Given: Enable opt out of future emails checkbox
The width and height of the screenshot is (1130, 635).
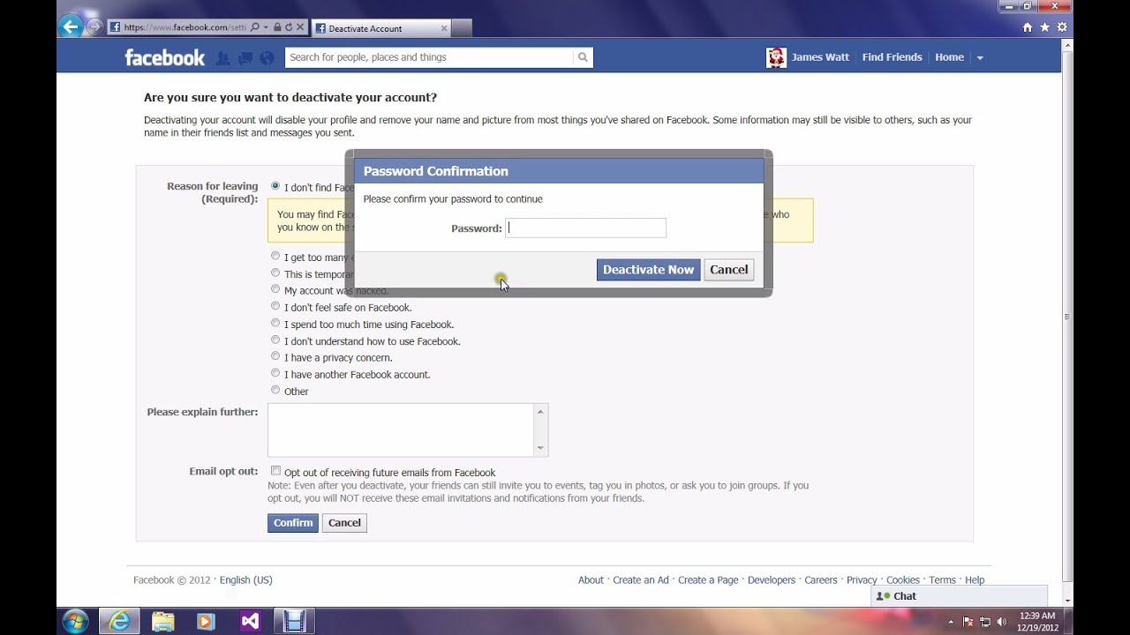Looking at the screenshot, I should click(x=275, y=471).
